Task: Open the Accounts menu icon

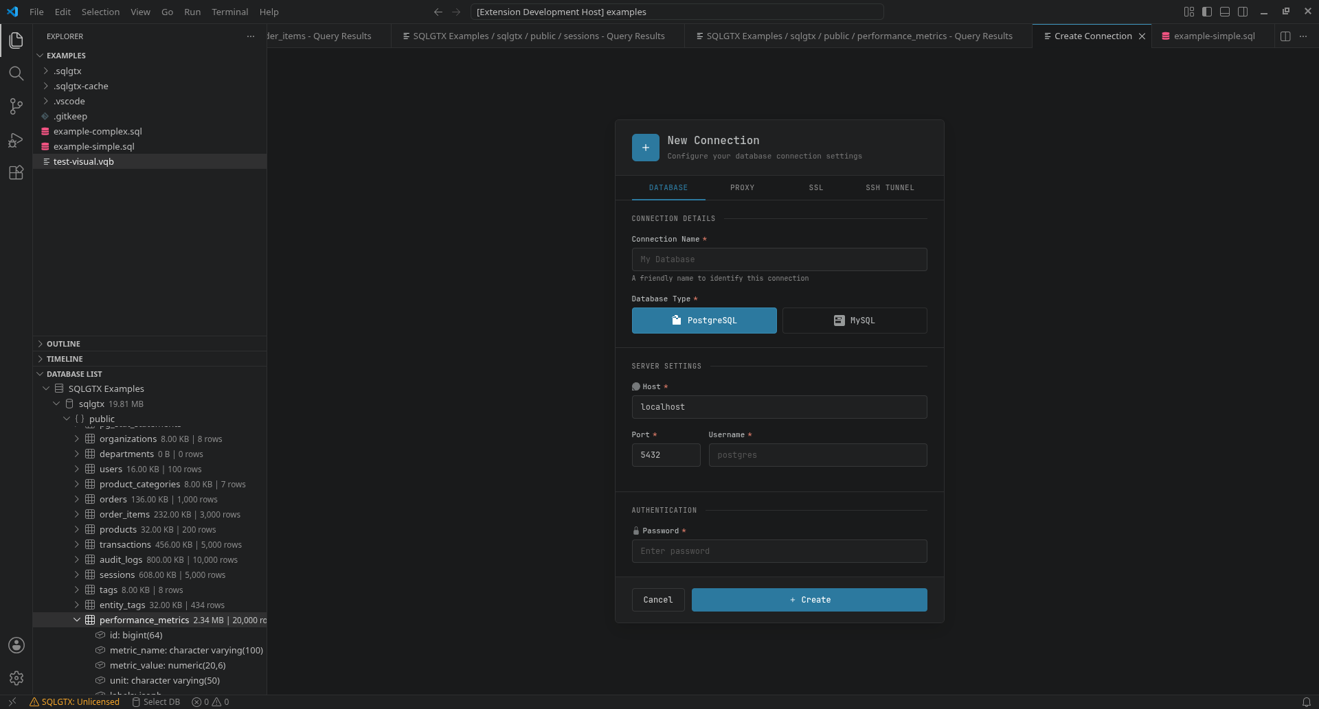Action: pos(16,645)
